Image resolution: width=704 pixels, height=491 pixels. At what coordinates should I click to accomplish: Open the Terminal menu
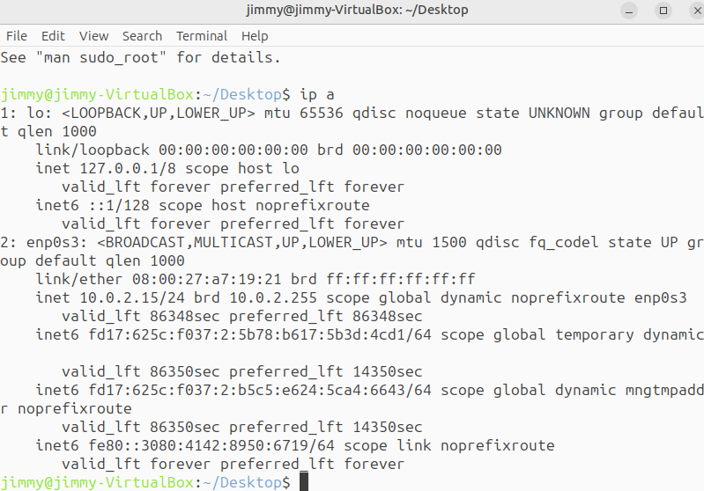(x=202, y=36)
